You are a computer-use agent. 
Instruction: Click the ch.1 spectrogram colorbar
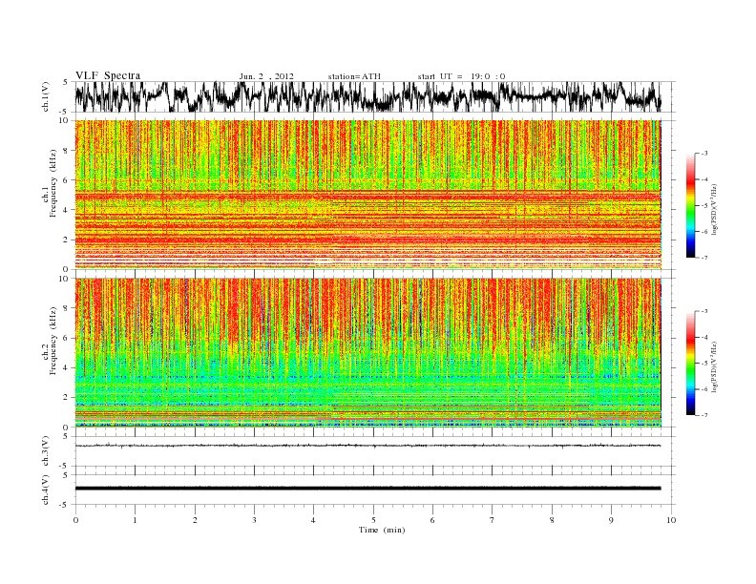point(690,206)
